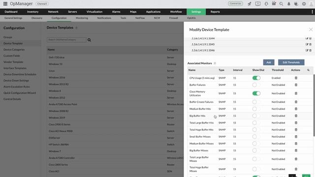Click the Device Templates search input field

(66, 40)
